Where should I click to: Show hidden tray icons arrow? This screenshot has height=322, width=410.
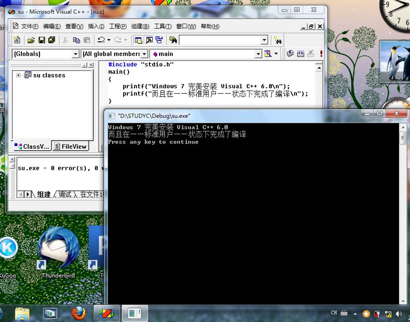tap(355, 313)
